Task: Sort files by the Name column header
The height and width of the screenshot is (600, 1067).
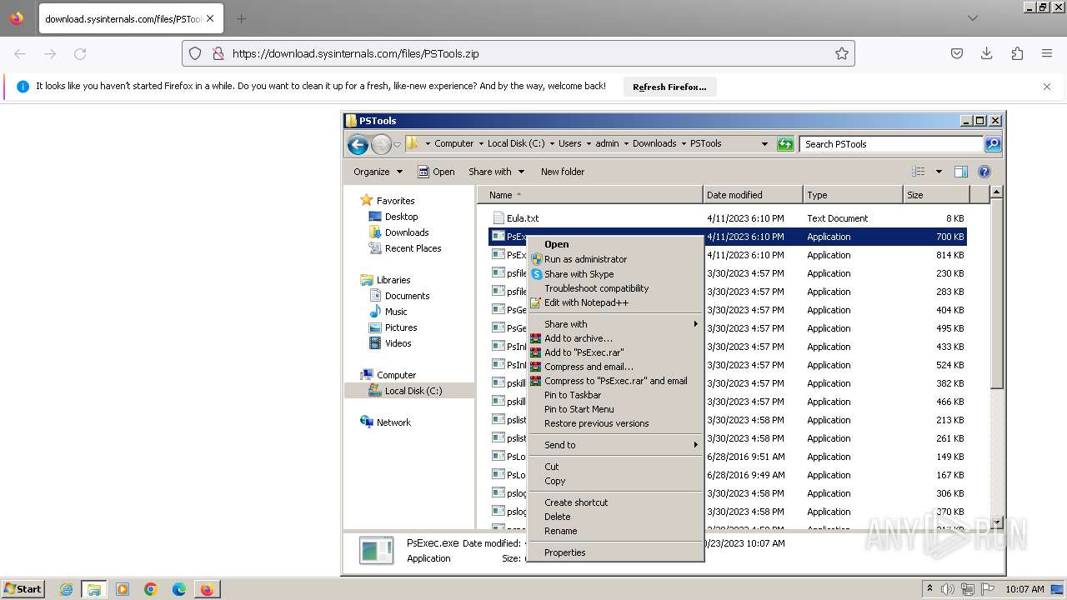Action: tap(590, 195)
